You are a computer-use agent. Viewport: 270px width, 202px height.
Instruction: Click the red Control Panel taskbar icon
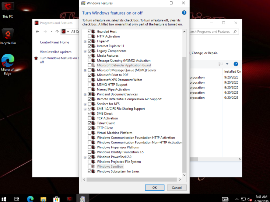pyautogui.click(x=70, y=199)
